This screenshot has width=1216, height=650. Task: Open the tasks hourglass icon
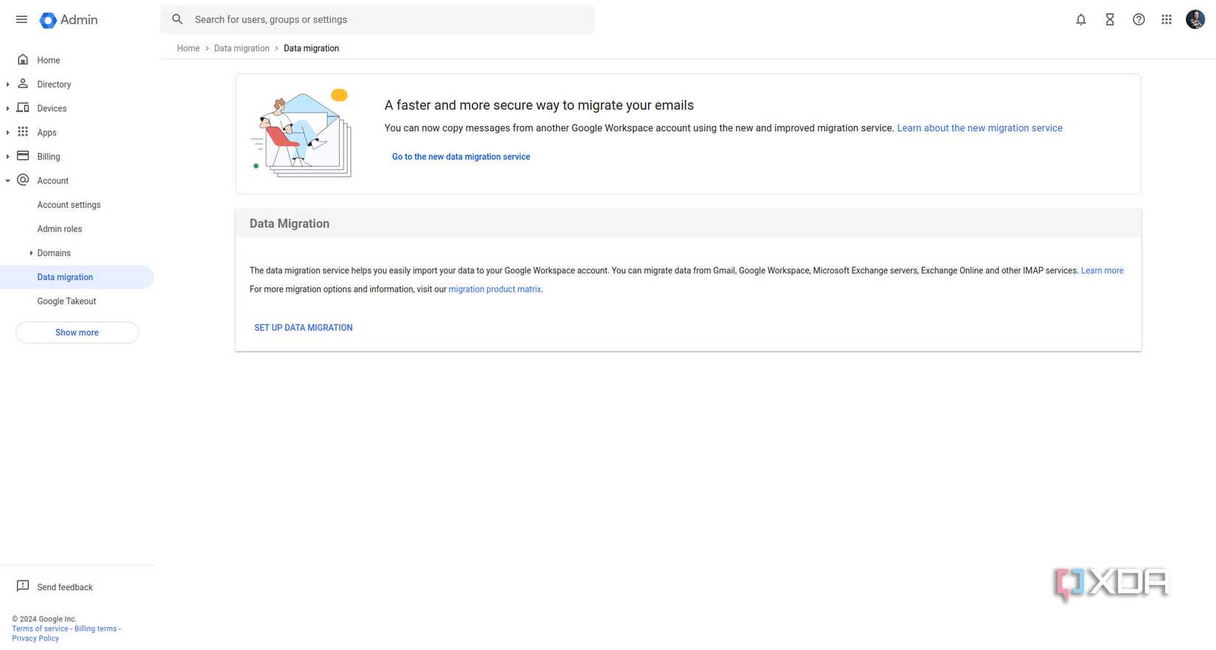pos(1109,20)
